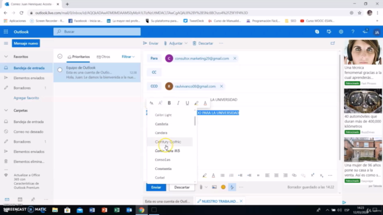Open Skype from the Outlook header
This screenshot has width=383, height=215.
click(x=317, y=32)
